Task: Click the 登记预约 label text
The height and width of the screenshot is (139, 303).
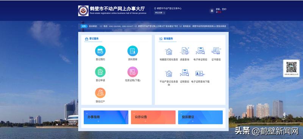Action: click(100, 60)
